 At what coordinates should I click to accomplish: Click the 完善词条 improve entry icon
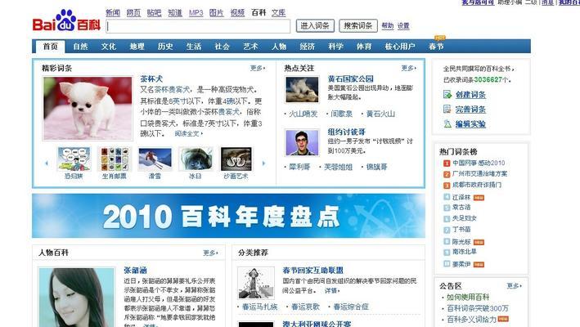click(x=447, y=110)
